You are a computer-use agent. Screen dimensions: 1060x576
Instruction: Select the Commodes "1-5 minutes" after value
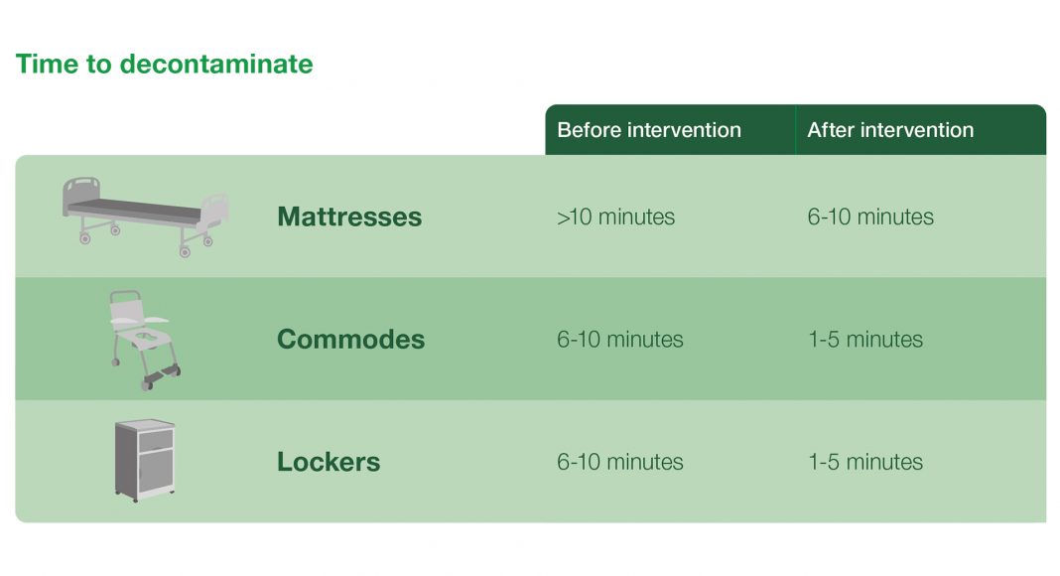coord(865,339)
